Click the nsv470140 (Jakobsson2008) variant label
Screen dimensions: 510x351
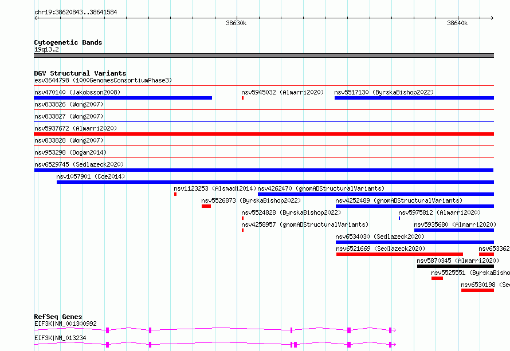point(77,92)
